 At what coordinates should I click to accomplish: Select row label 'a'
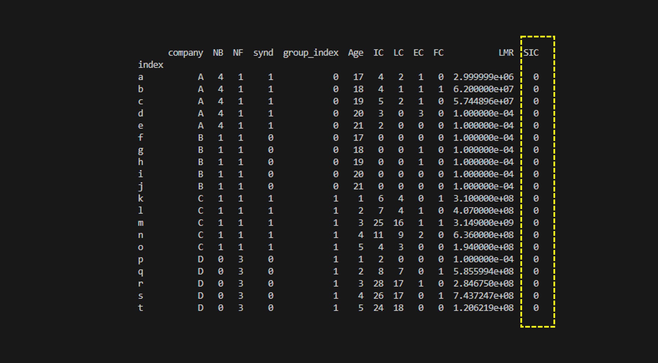pos(141,77)
